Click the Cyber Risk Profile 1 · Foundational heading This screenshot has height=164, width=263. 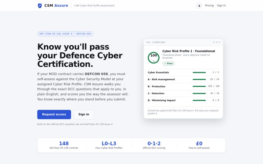(x=188, y=51)
